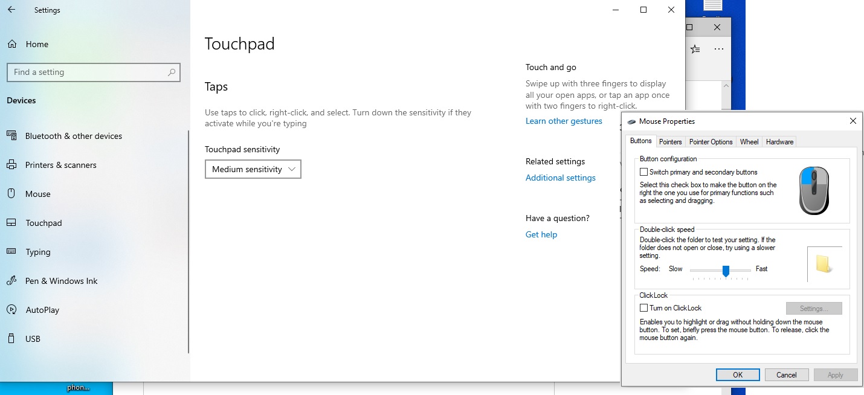
Task: Click the search magnifier in Find a setting
Action: point(172,72)
